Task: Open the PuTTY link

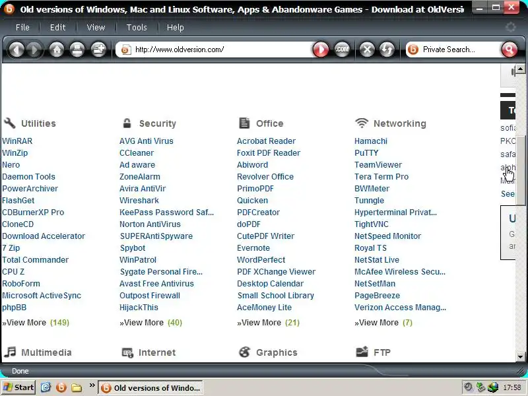Action: click(x=366, y=153)
